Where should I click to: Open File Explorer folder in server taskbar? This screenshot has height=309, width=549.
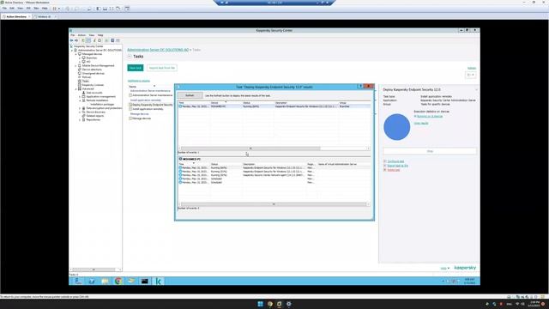pyautogui.click(x=105, y=281)
